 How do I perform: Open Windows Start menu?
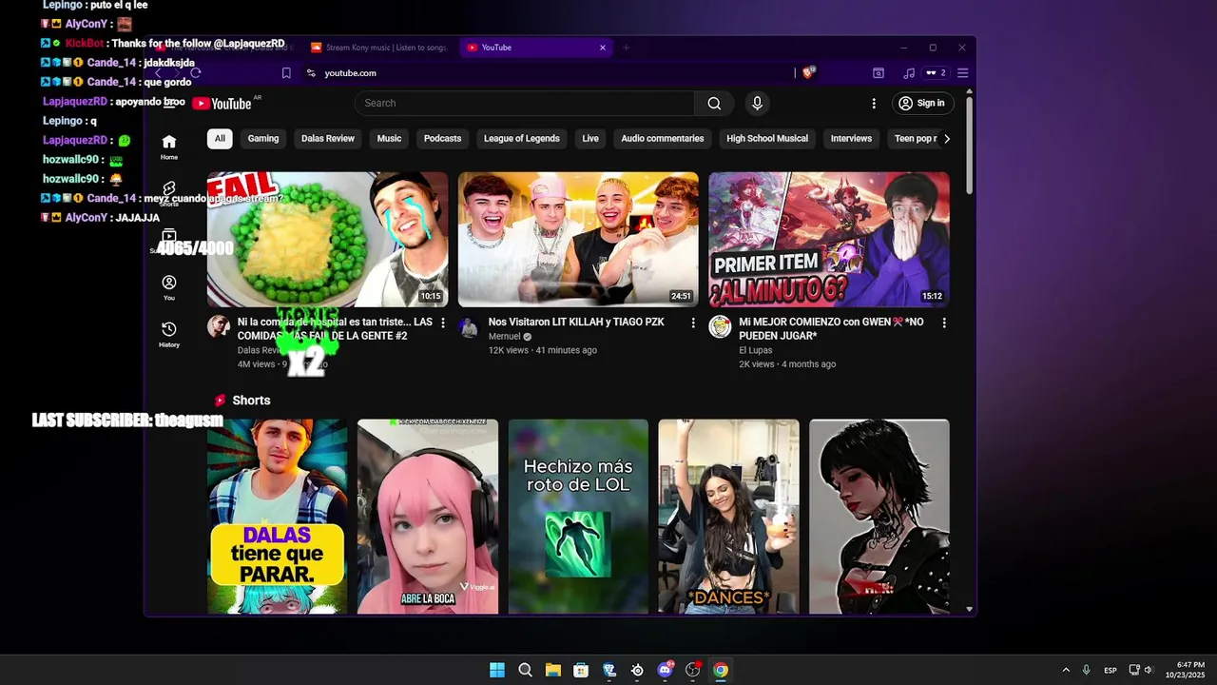point(497,670)
